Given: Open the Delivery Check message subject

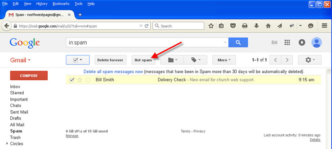Looking at the screenshot, I should click(x=172, y=80).
